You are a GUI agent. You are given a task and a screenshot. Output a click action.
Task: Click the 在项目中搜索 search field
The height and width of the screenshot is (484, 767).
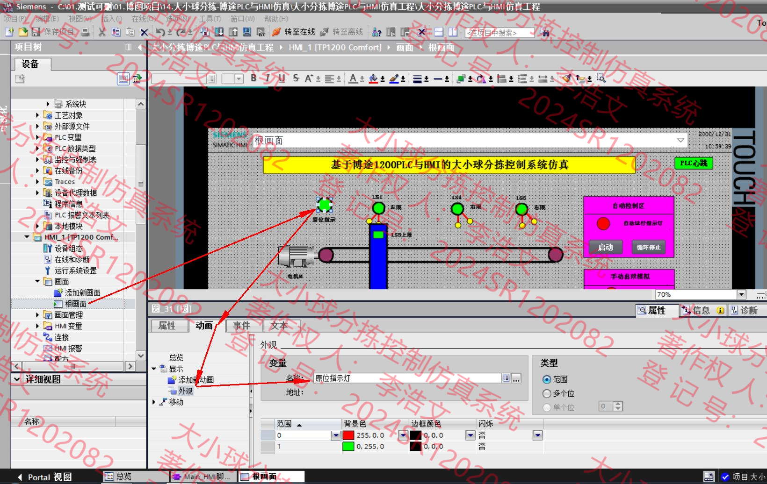tap(499, 33)
